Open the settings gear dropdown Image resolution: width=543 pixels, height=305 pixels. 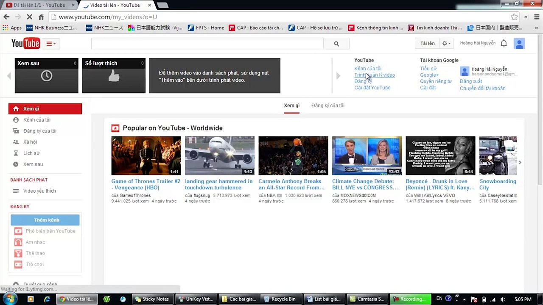pyautogui.click(x=446, y=43)
